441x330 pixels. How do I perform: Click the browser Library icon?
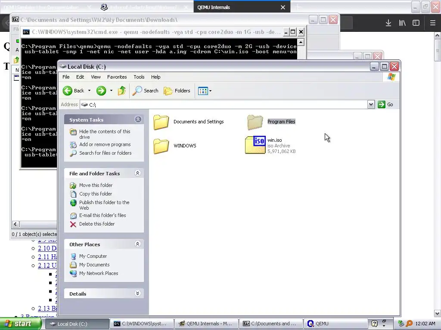coord(402,23)
